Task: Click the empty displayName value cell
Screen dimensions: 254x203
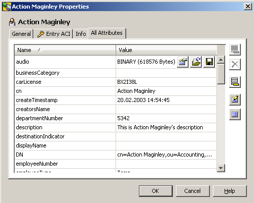Action: 166,145
